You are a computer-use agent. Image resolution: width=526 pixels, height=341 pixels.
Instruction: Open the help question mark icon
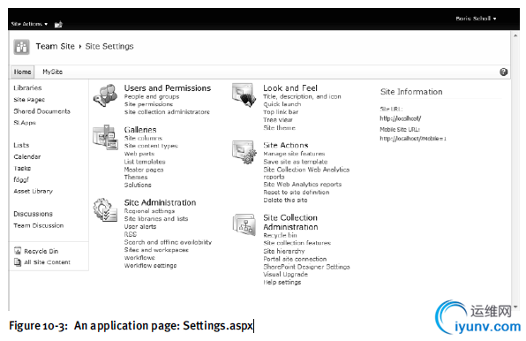[x=503, y=72]
